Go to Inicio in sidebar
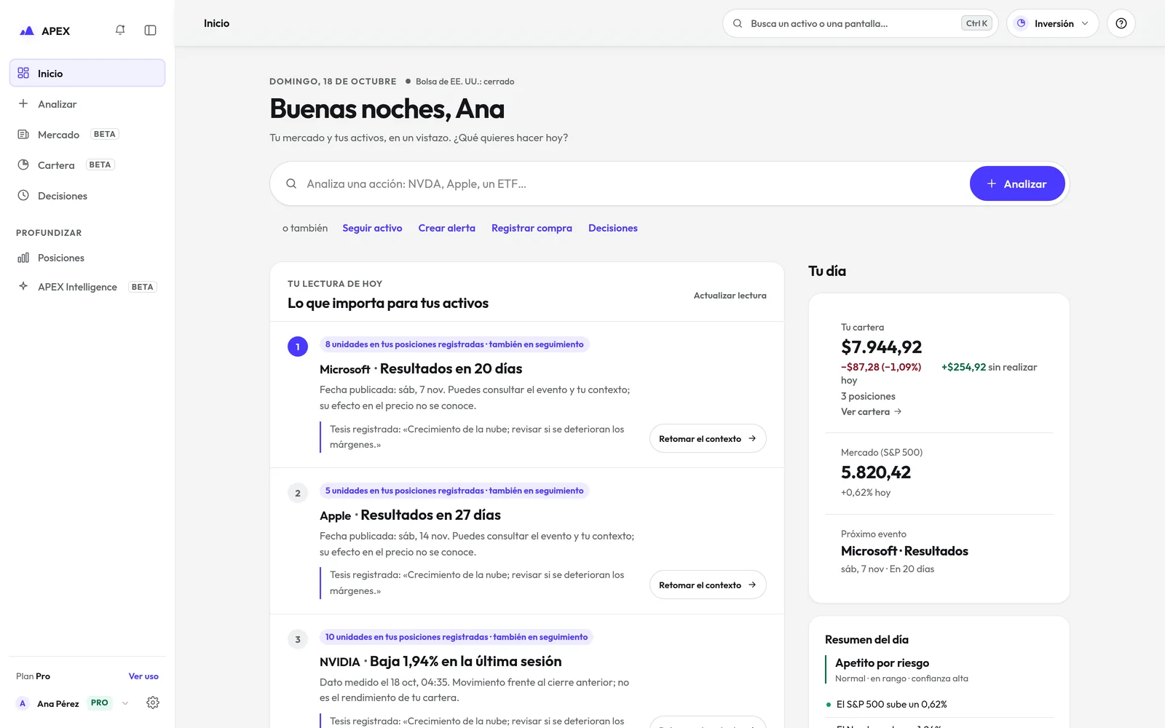 click(87, 73)
